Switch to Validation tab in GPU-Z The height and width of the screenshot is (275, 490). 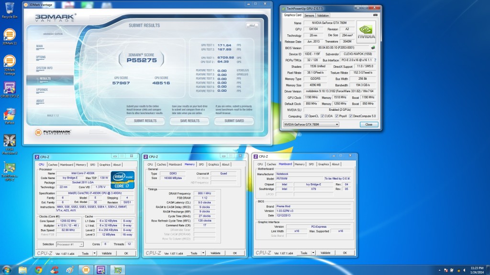pos(323,15)
